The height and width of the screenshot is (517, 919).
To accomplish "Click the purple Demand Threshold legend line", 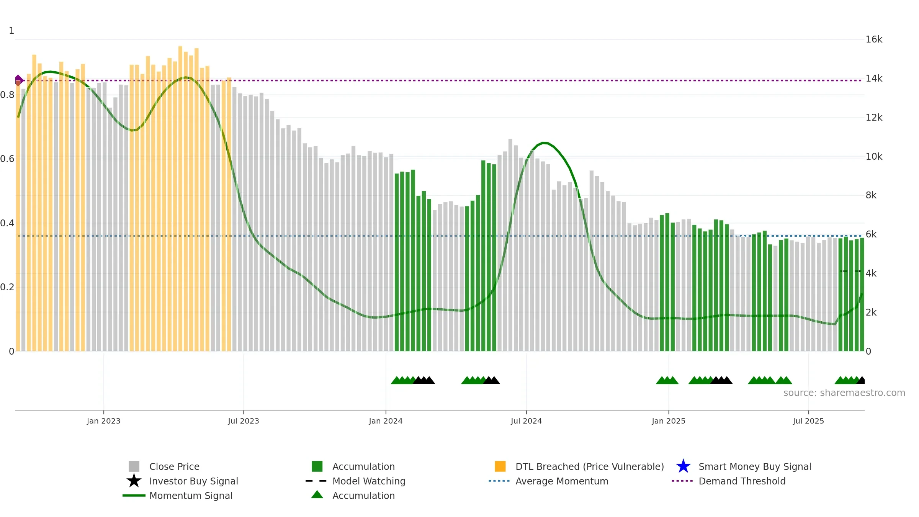I will click(682, 481).
